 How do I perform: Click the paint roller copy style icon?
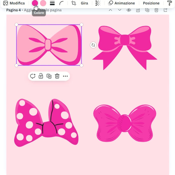pyautogui.click(x=169, y=3)
